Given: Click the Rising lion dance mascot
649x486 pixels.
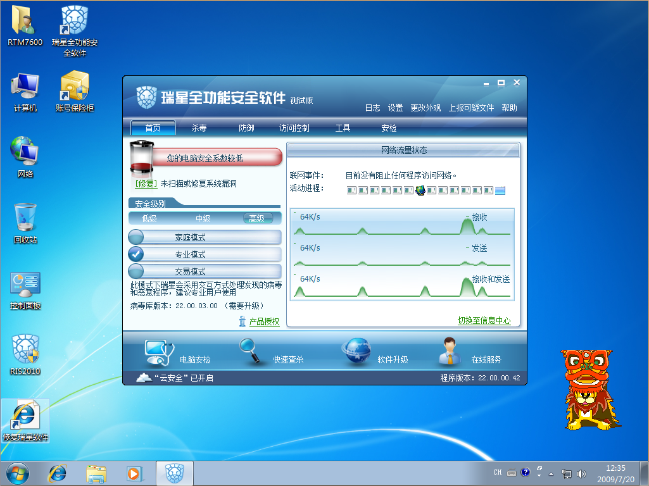Looking at the screenshot, I should (x=589, y=390).
